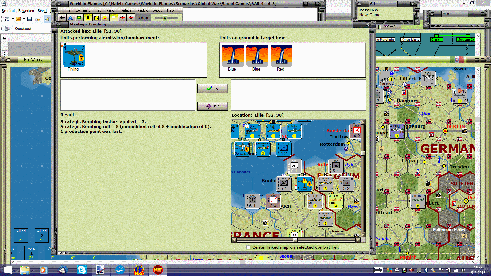
Task: Click the tank unit toolbar icon
Action: coord(62,18)
